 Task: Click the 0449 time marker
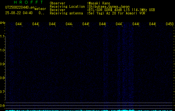point(152,24)
